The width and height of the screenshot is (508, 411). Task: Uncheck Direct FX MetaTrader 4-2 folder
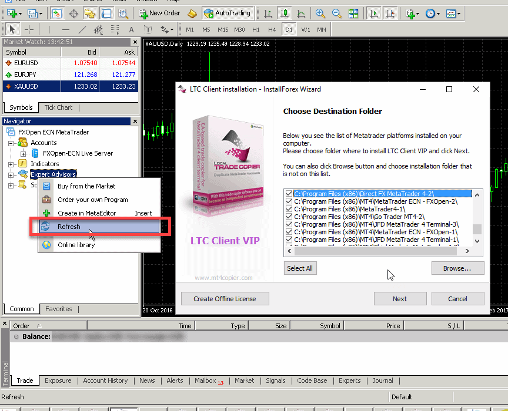click(289, 194)
